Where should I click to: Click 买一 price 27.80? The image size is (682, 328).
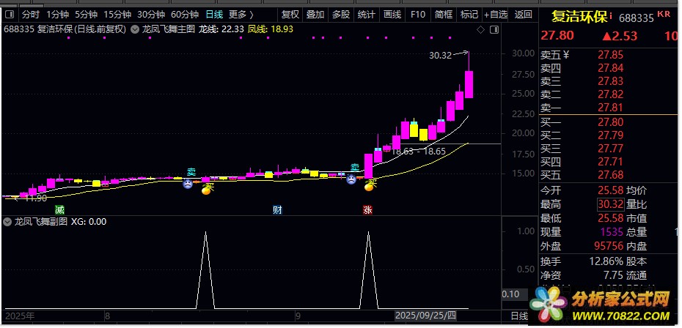click(x=610, y=122)
